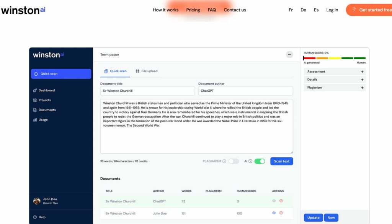Select the Sir Winston Churchill row by ChatGPT
This screenshot has width=392, height=224.
pos(196,201)
